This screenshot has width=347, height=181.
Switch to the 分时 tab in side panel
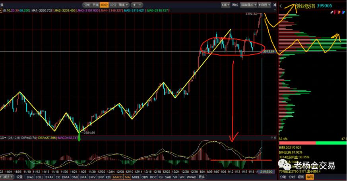coord(292,177)
